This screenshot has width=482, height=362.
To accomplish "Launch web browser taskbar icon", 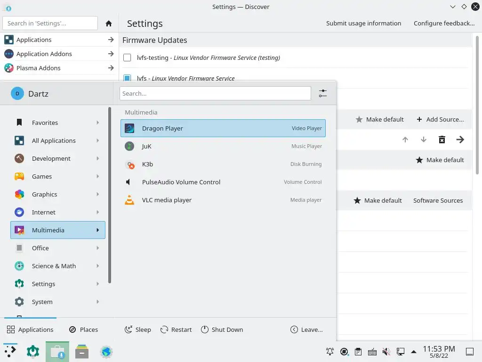I will coord(106,352).
